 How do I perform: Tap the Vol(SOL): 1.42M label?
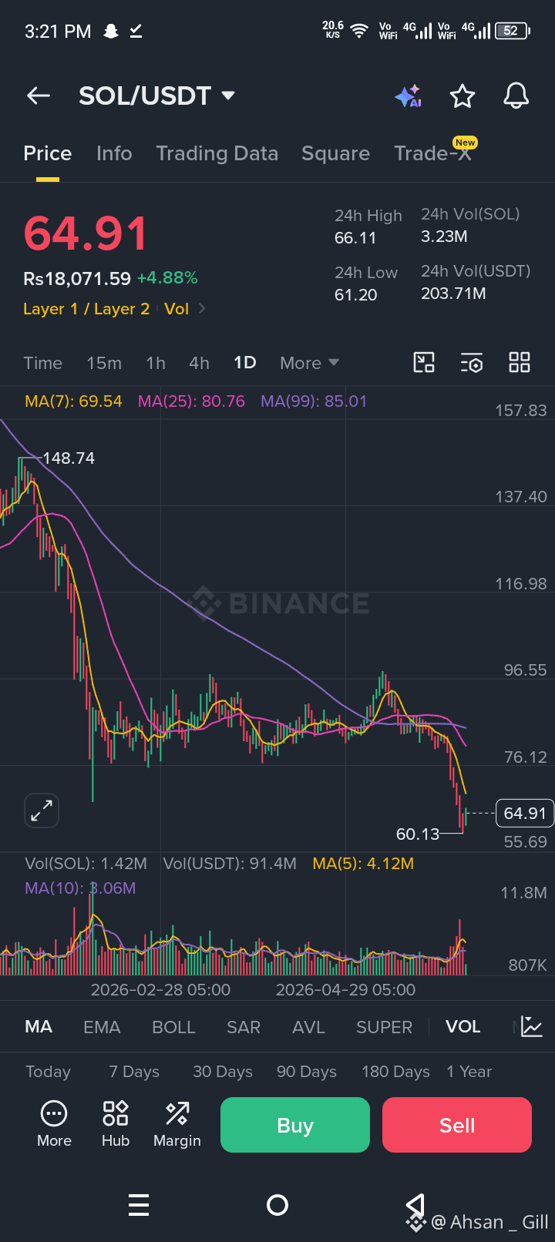(x=86, y=864)
